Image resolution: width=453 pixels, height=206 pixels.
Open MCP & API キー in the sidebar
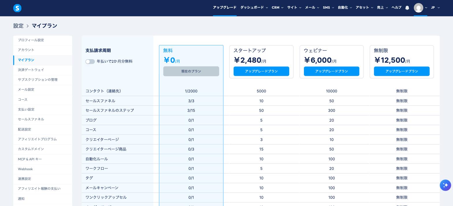pos(43,159)
